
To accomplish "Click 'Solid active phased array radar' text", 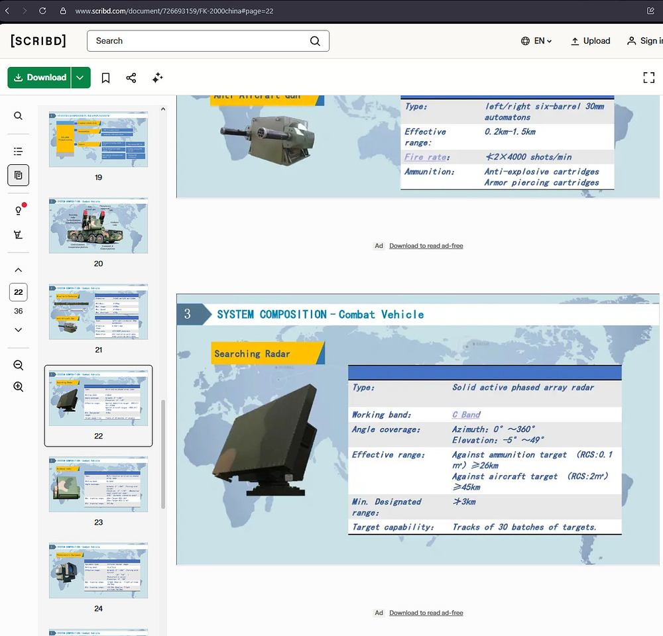I will pos(522,388).
